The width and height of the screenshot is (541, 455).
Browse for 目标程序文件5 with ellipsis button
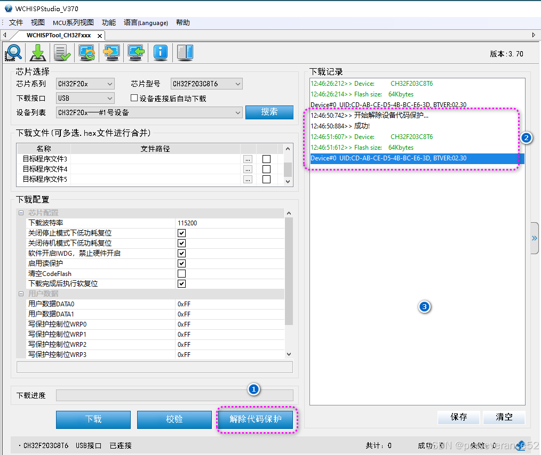pos(248,180)
